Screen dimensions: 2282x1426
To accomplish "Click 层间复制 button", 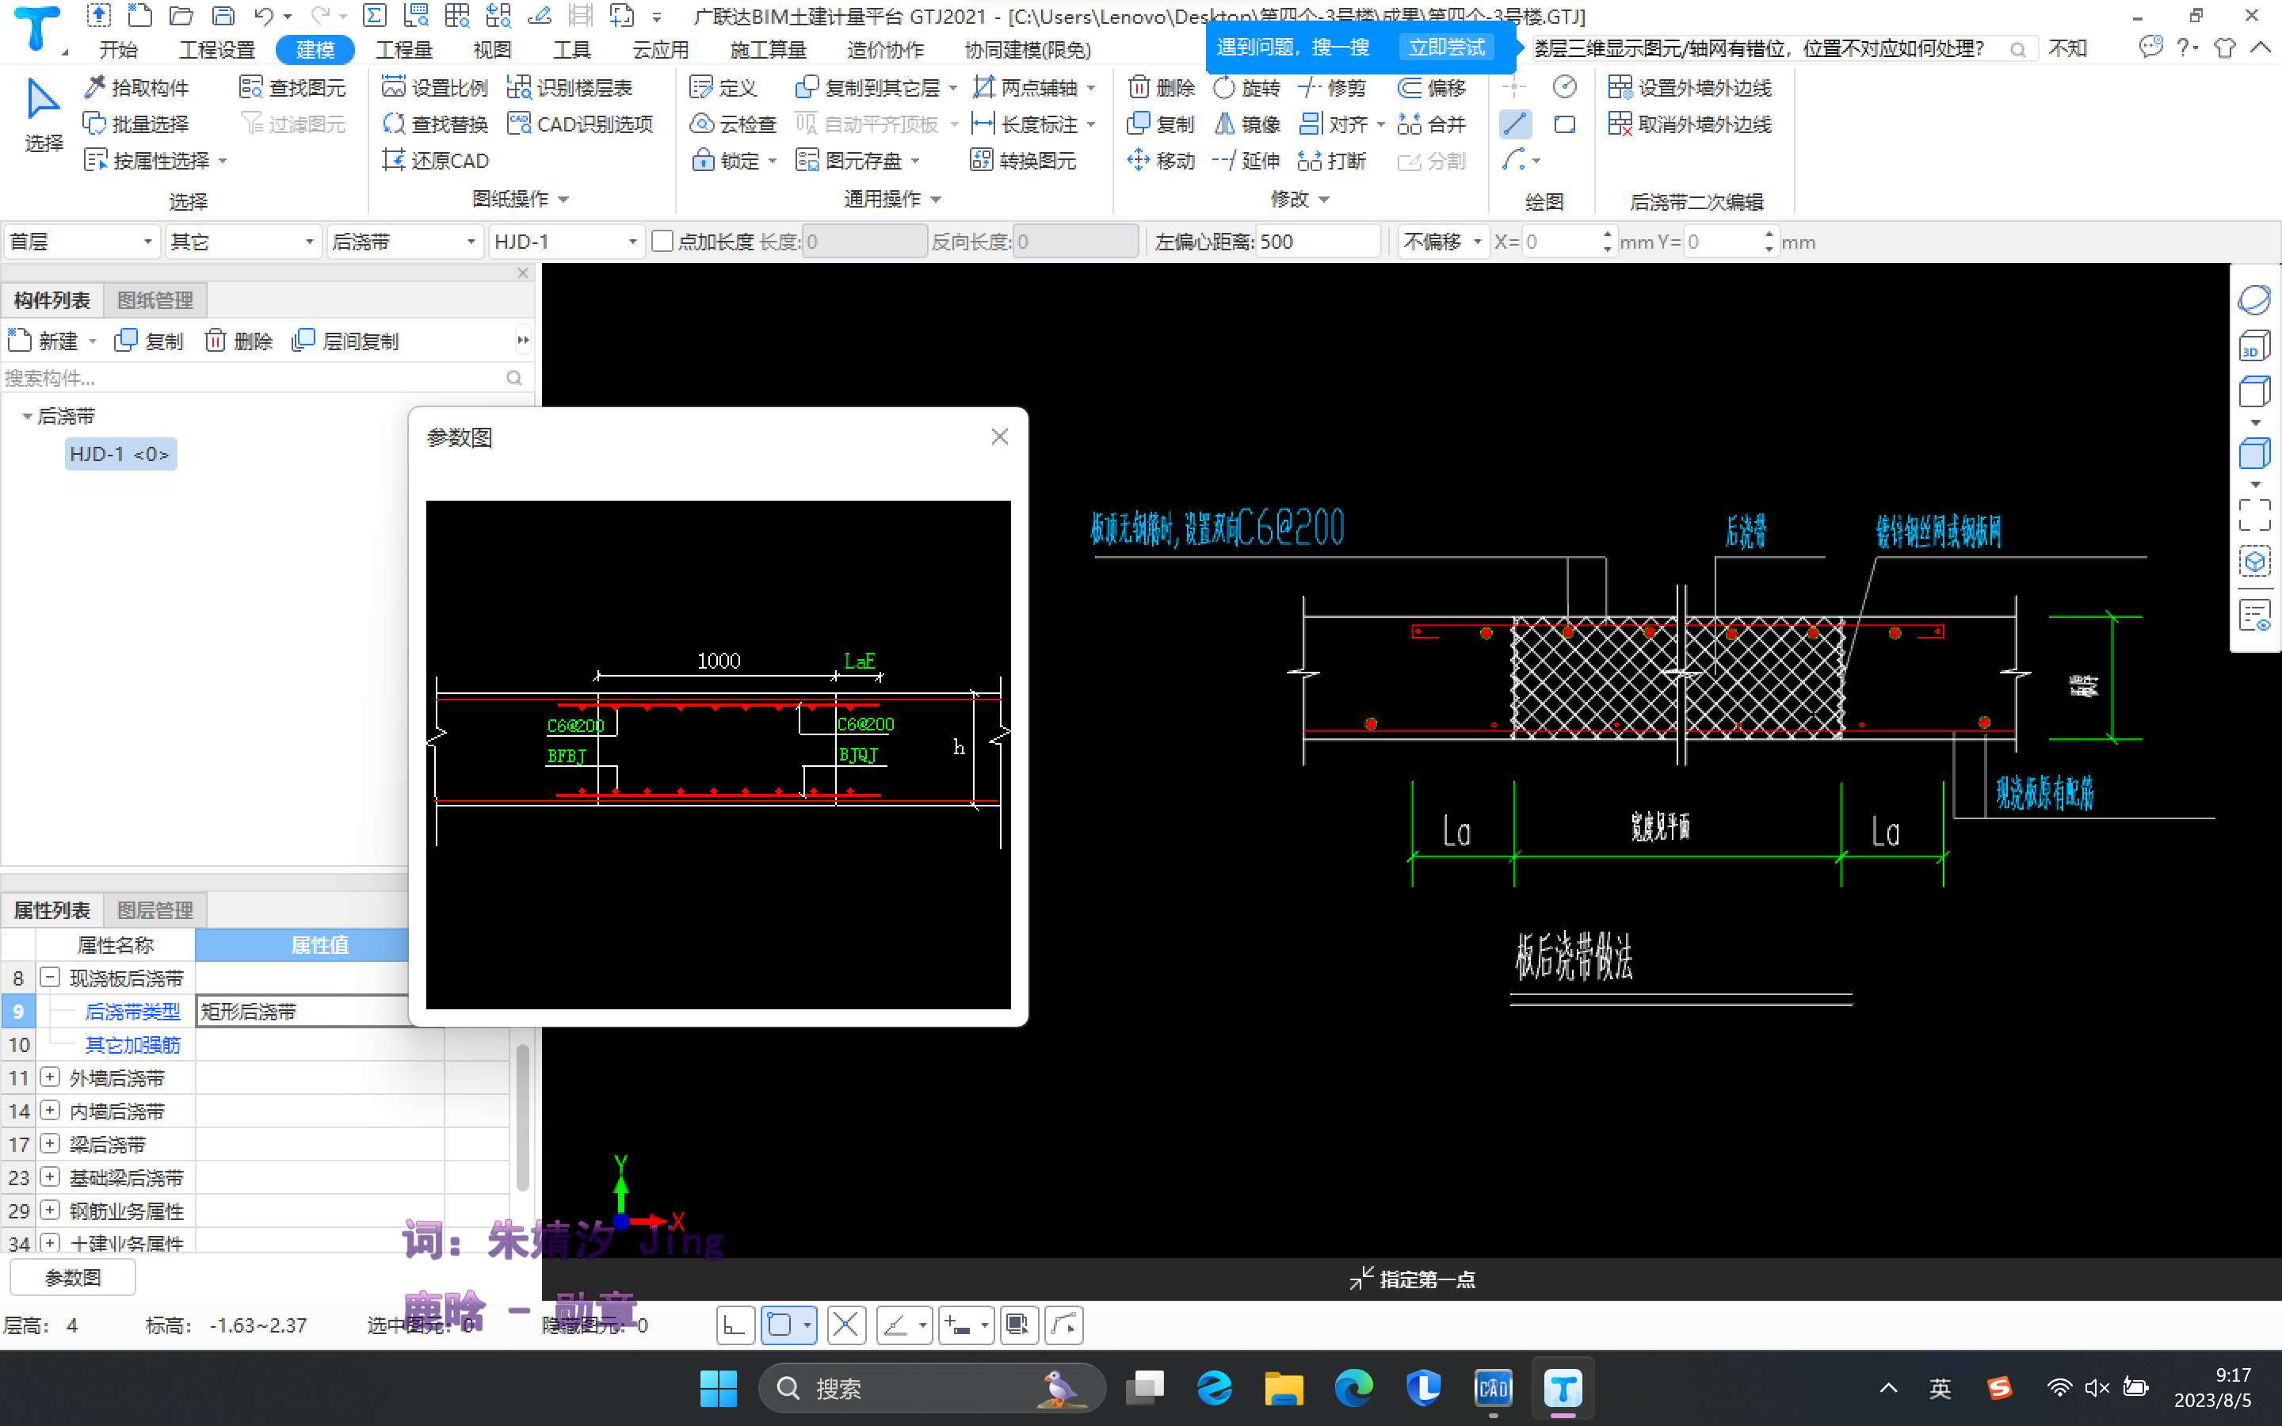I will pos(346,341).
